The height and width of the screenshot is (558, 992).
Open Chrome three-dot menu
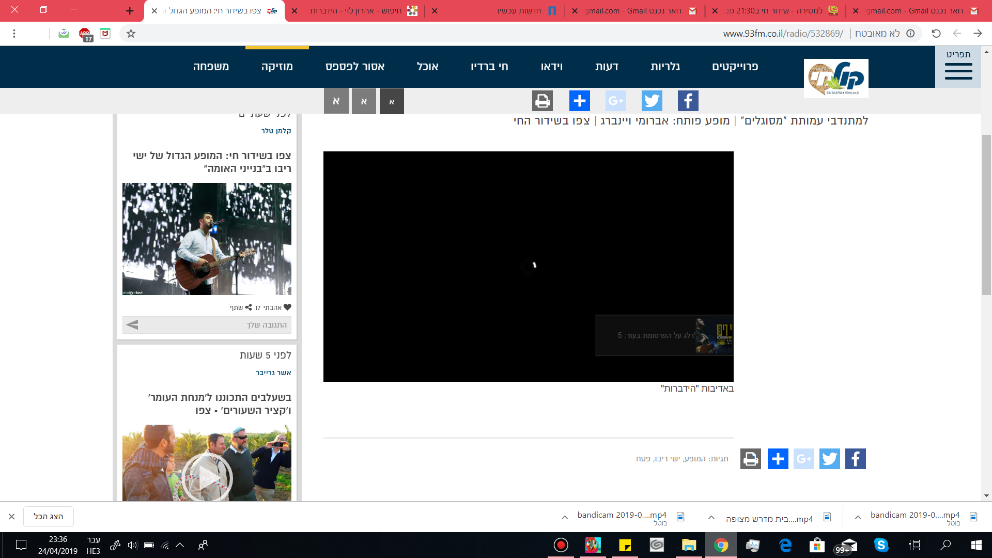[14, 34]
